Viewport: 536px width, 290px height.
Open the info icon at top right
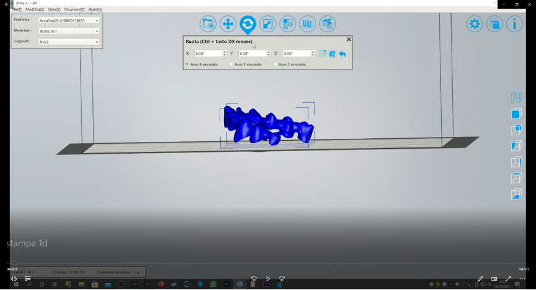point(514,24)
